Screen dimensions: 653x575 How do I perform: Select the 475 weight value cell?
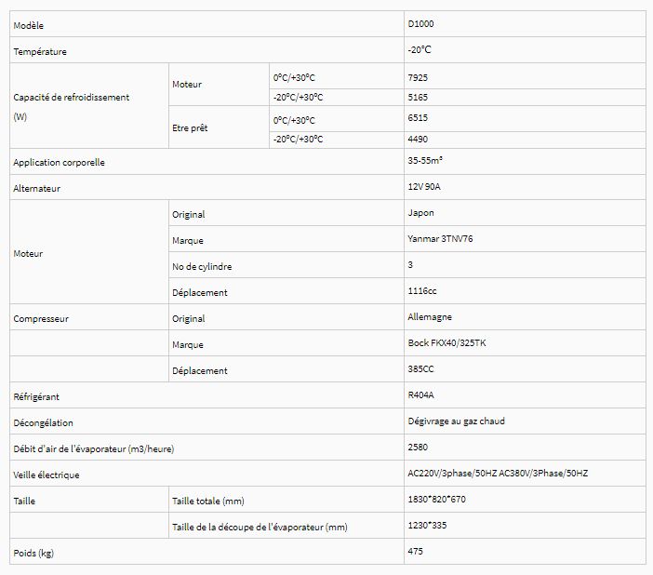(415, 552)
